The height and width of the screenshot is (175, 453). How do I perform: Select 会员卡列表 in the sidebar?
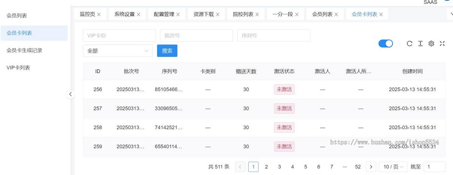click(34, 33)
